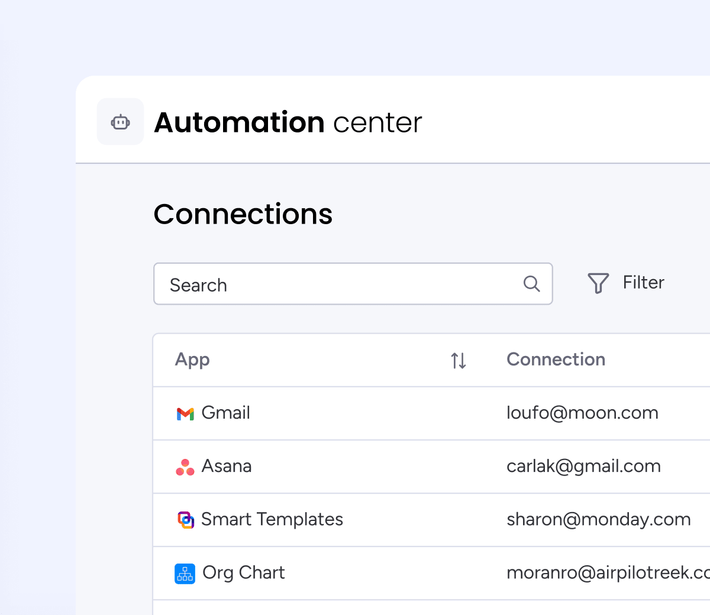Focus the Search input field

(353, 284)
